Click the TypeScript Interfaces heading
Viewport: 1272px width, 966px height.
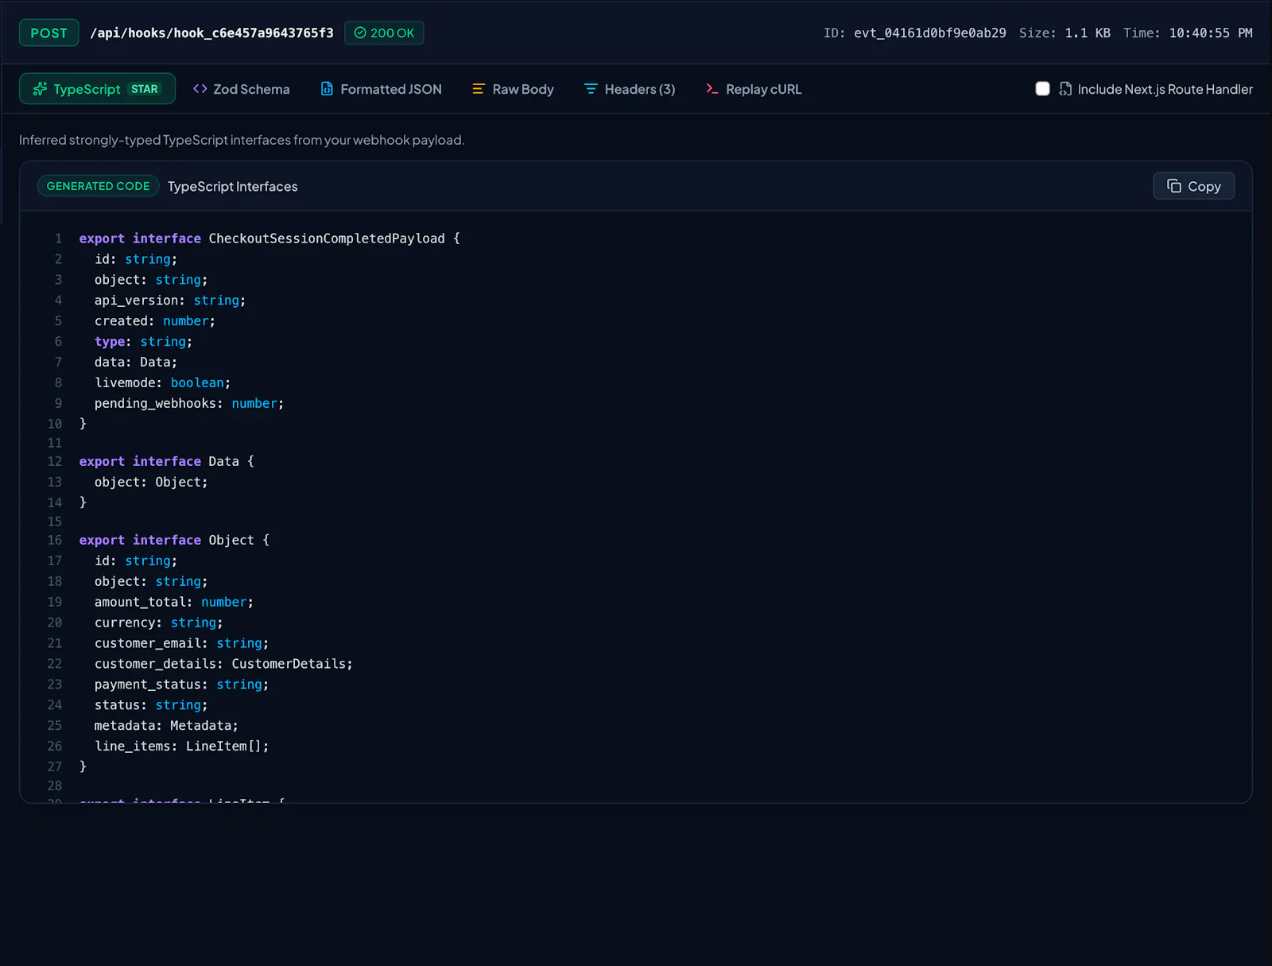[233, 186]
